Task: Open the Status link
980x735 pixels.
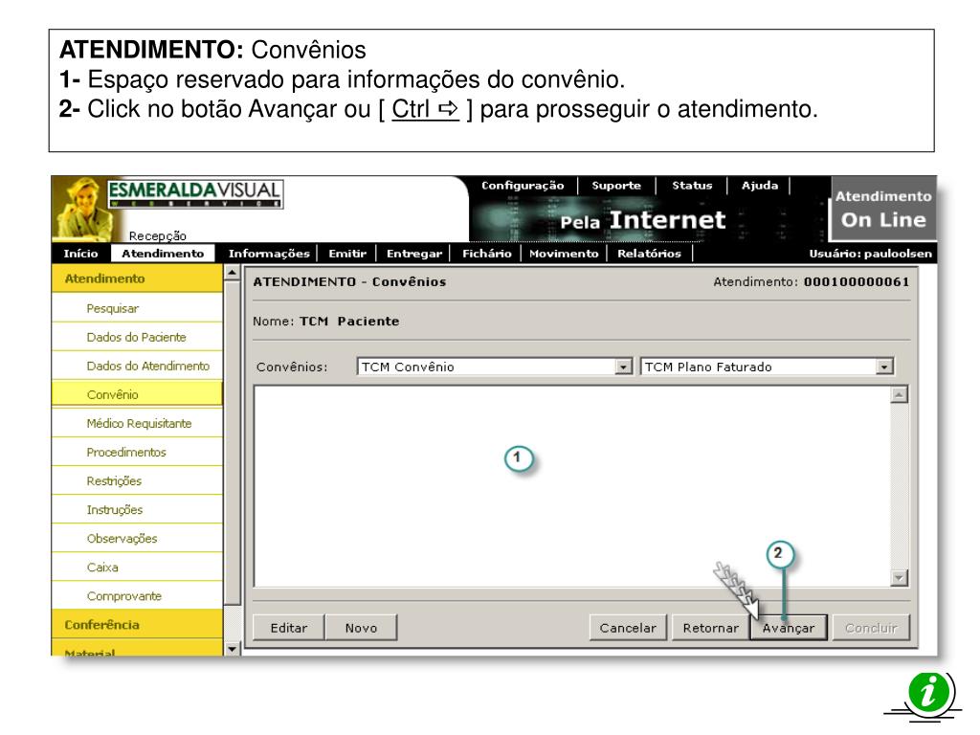Action: pyautogui.click(x=692, y=186)
